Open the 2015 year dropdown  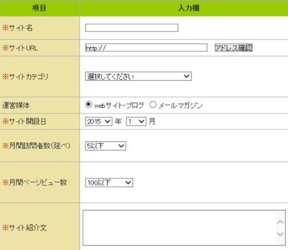(99, 121)
